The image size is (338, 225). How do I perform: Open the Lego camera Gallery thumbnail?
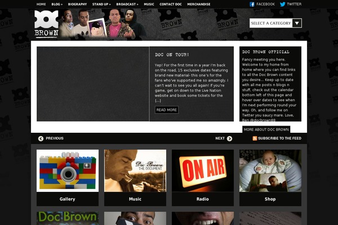[68, 170]
